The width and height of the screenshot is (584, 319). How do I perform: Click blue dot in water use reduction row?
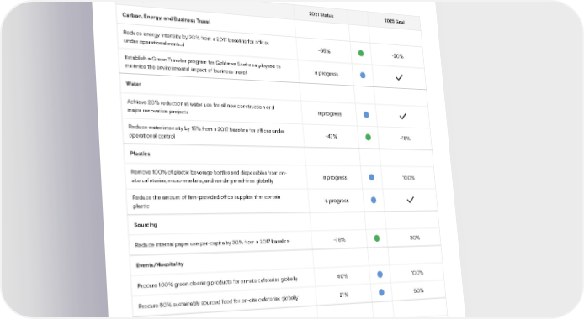pyautogui.click(x=366, y=115)
